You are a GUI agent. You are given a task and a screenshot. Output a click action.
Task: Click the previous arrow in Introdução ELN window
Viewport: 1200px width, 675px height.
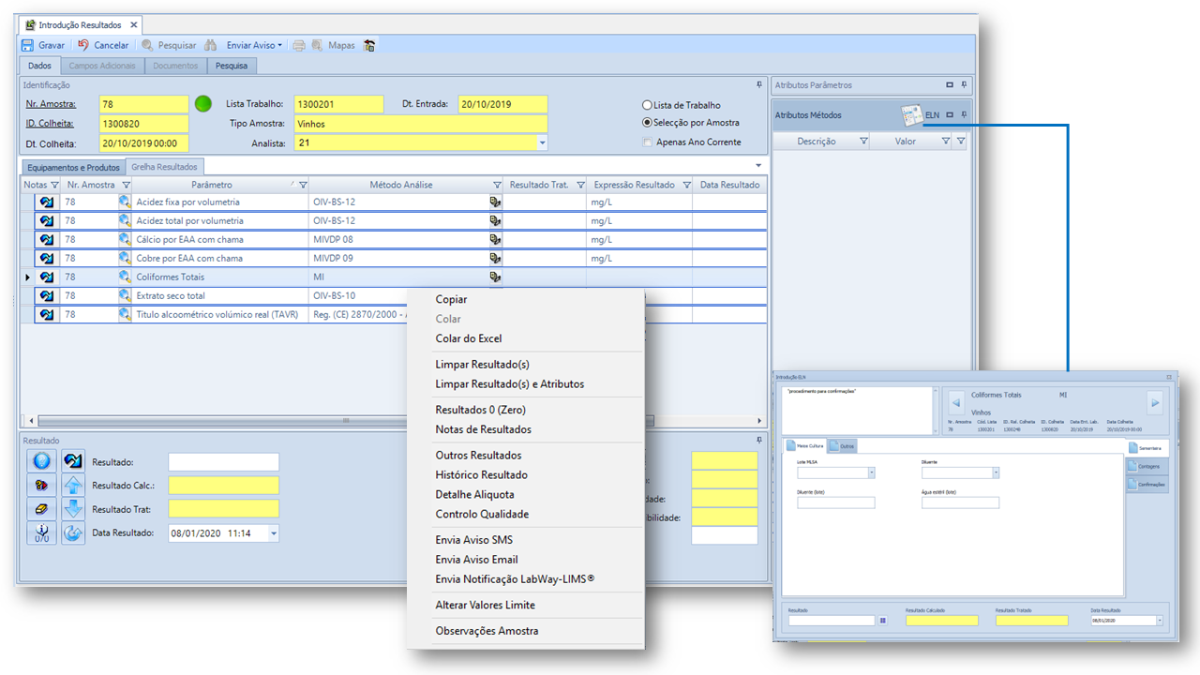coord(956,403)
